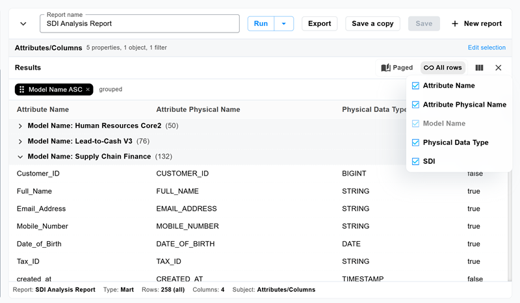This screenshot has width=520, height=303.
Task: Expand Model Name: Human Resources Core2 group
Action: [x=20, y=126]
